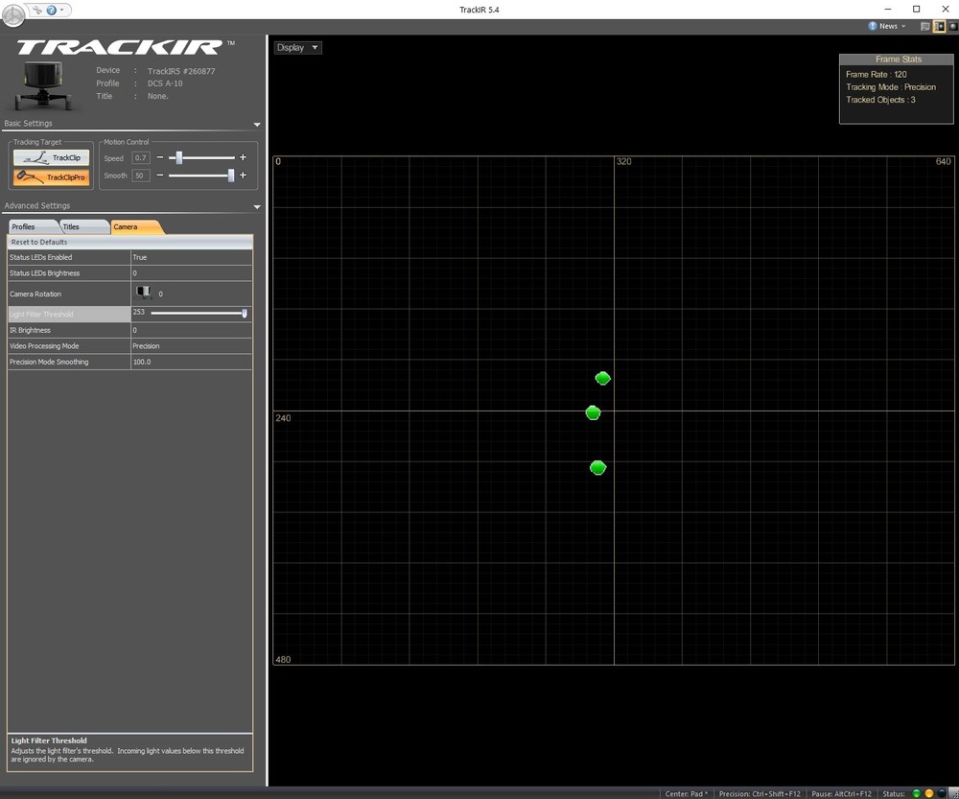Click the green status indicator light
The width and height of the screenshot is (959, 799).
pos(916,793)
